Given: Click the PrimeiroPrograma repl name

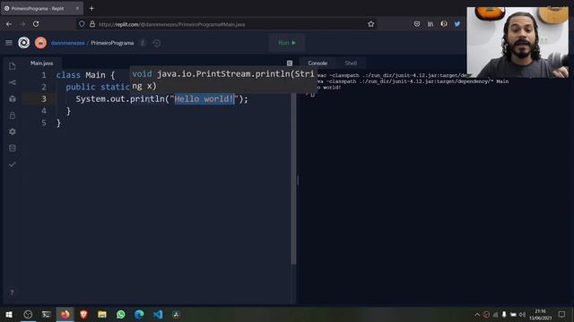Looking at the screenshot, I should [x=112, y=43].
